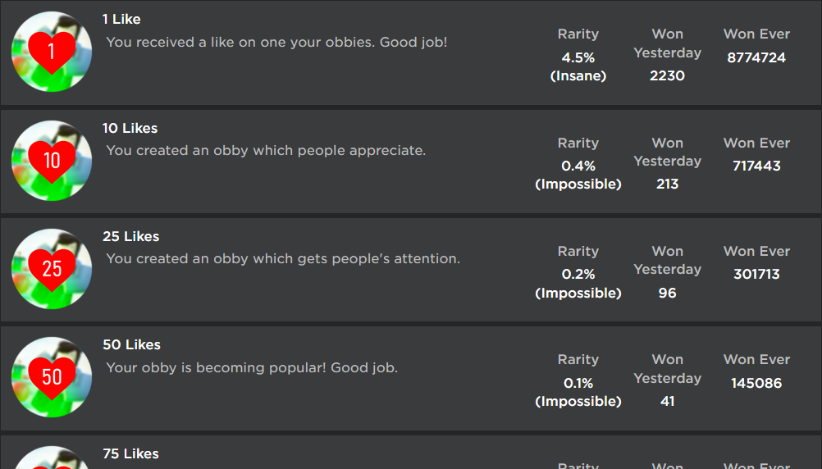Click the partially visible 75 Likes badge icon
This screenshot has width=822, height=469.
pos(52,459)
